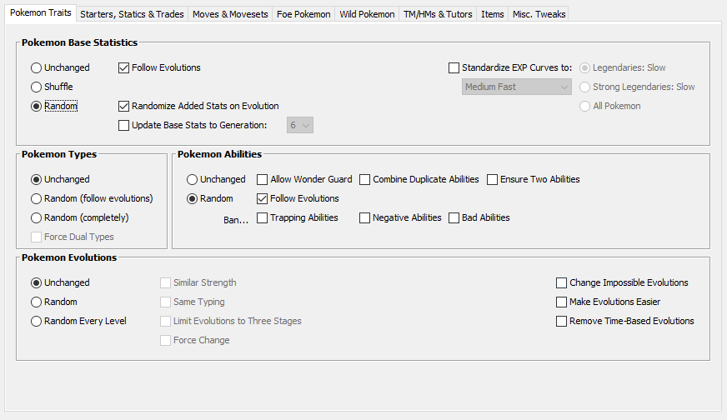727x420 pixels.
Task: Open the Items tab
Action: tap(493, 14)
